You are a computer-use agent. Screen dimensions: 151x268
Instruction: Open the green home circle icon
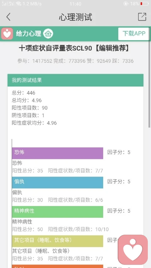coord(48,34)
